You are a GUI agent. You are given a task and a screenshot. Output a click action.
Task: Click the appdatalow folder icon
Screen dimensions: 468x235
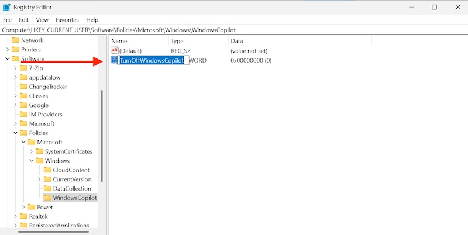click(23, 77)
